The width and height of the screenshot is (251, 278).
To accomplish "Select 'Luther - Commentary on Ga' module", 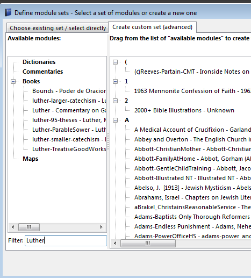I will (69, 110).
